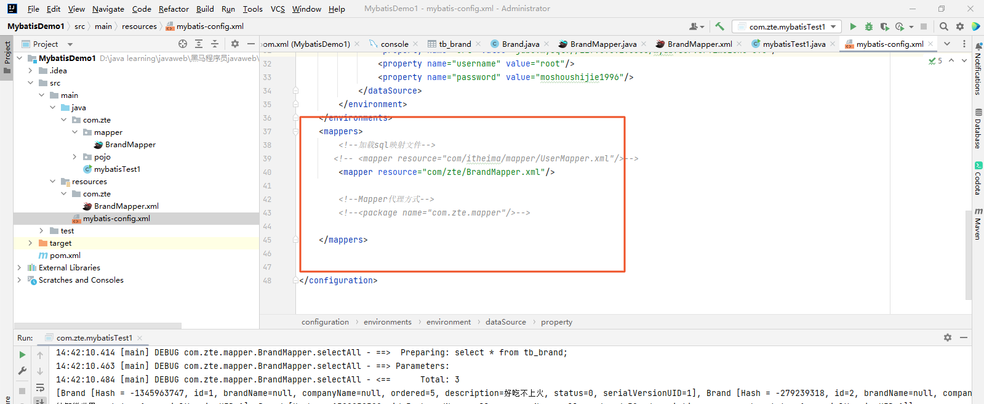The height and width of the screenshot is (404, 984).
Task: Collapse the MybatisDemo1 root node
Action: click(x=19, y=58)
